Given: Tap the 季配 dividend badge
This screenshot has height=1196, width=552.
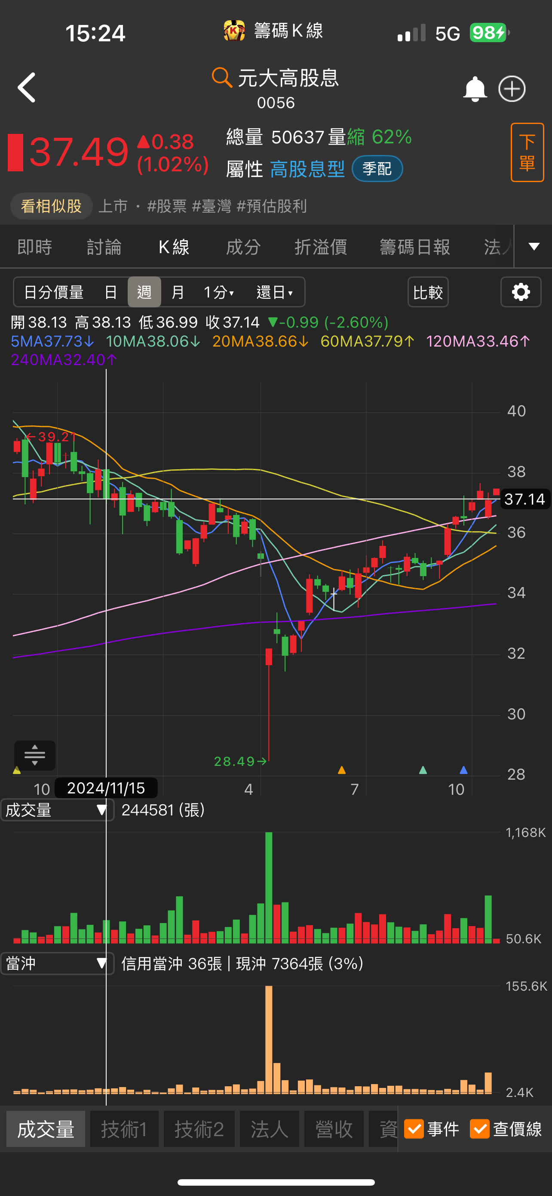Looking at the screenshot, I should [377, 168].
